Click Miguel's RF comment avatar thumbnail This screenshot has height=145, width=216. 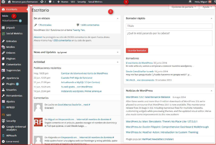[x=38, y=122]
